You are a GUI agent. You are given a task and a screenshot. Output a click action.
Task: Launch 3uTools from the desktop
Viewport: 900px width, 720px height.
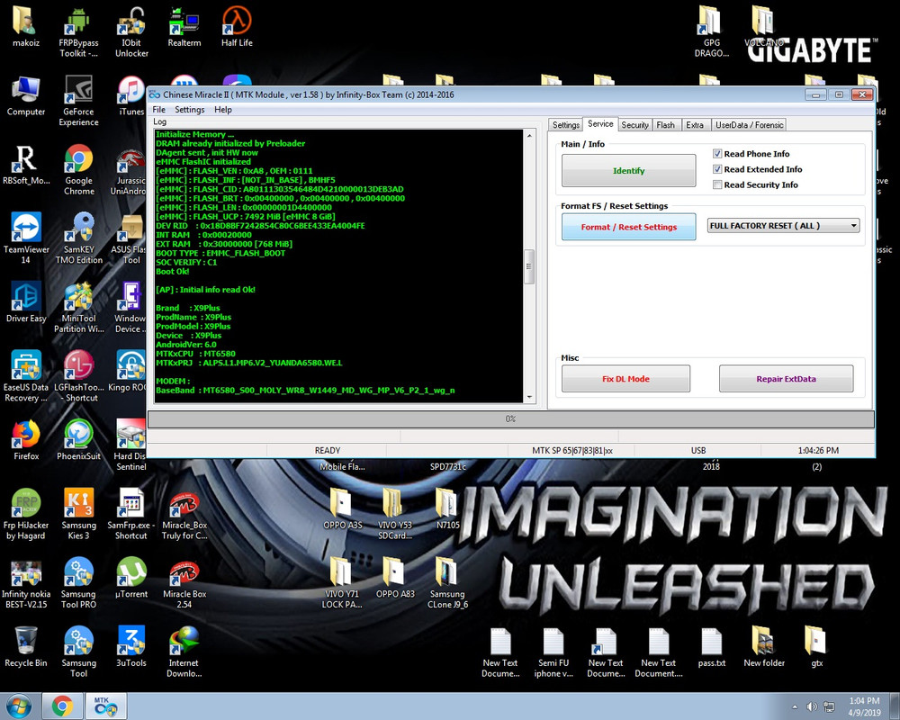(131, 648)
